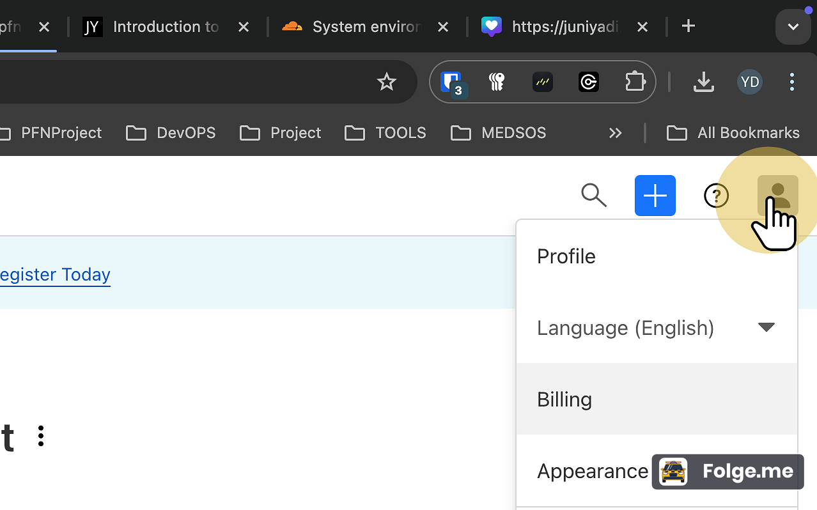
Task: Open the keys password extension icon
Action: 497,82
